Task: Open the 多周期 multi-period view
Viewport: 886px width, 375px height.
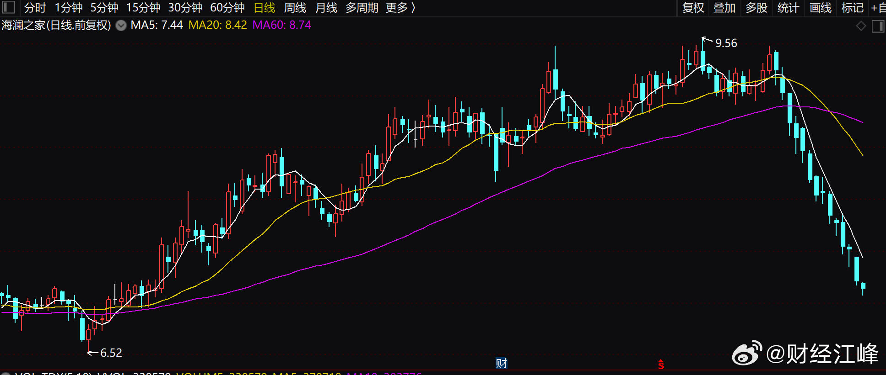Action: click(x=362, y=8)
